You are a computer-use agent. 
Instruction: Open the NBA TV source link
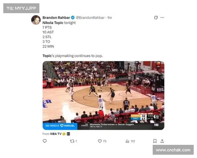pos(56,134)
